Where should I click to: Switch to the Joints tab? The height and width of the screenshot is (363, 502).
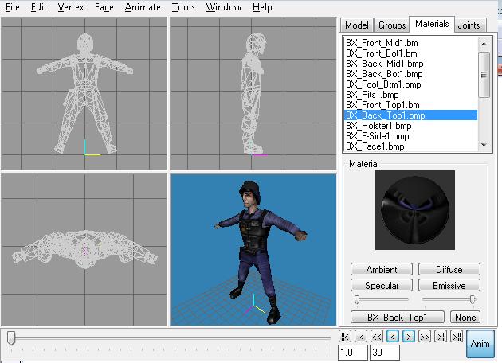tap(469, 25)
